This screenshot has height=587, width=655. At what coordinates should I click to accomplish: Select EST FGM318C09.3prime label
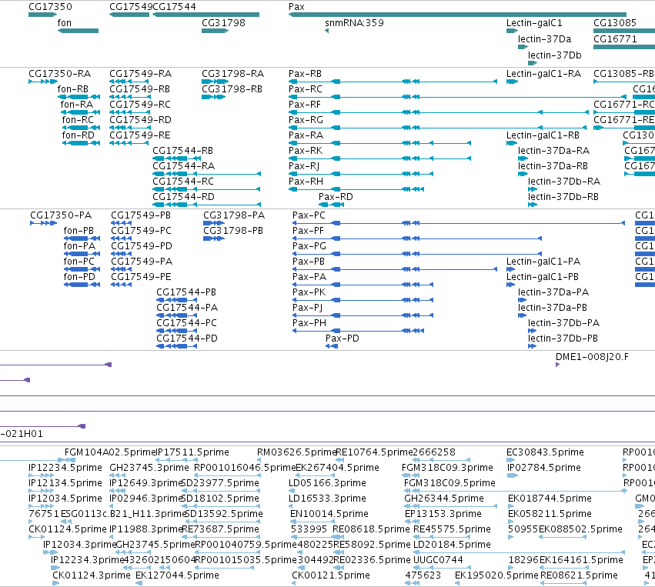447,468
